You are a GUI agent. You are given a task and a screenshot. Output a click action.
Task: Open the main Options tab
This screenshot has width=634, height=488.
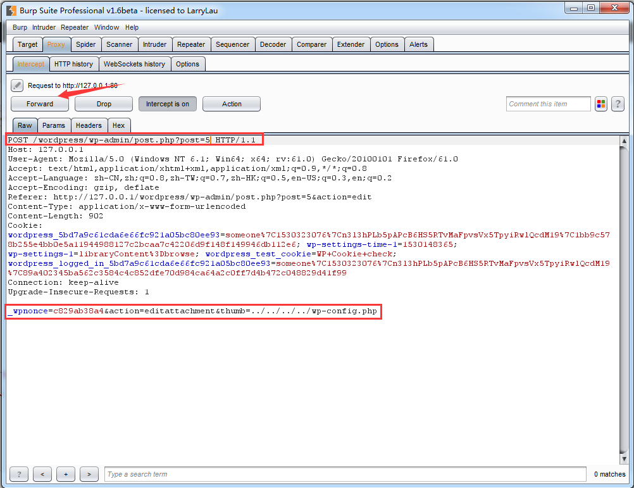(x=387, y=44)
